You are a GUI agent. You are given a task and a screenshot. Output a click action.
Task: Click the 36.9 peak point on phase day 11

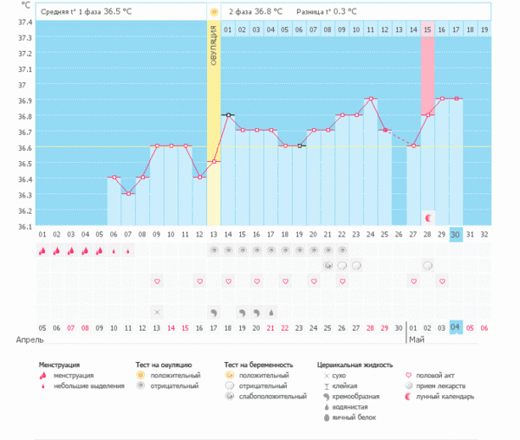tap(371, 99)
